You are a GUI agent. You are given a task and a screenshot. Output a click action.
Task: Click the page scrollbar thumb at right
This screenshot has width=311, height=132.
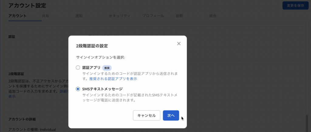pos(307,123)
